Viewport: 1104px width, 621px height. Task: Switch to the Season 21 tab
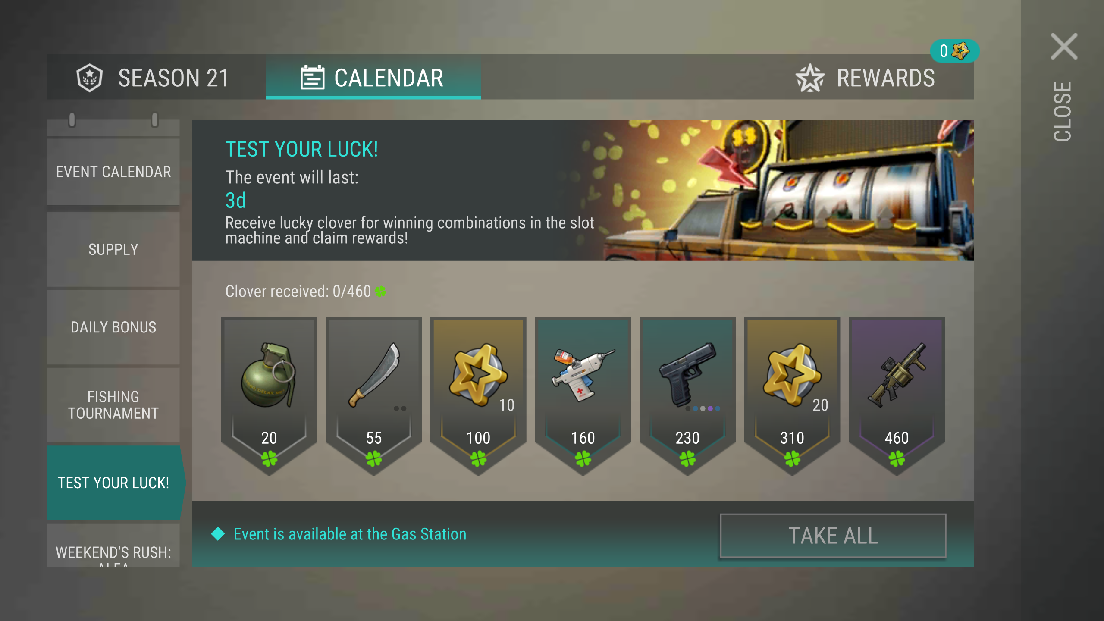pos(156,77)
